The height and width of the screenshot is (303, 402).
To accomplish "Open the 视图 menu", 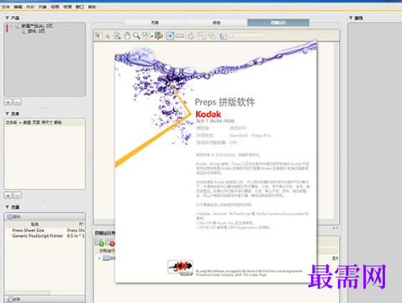I will [x=55, y=7].
